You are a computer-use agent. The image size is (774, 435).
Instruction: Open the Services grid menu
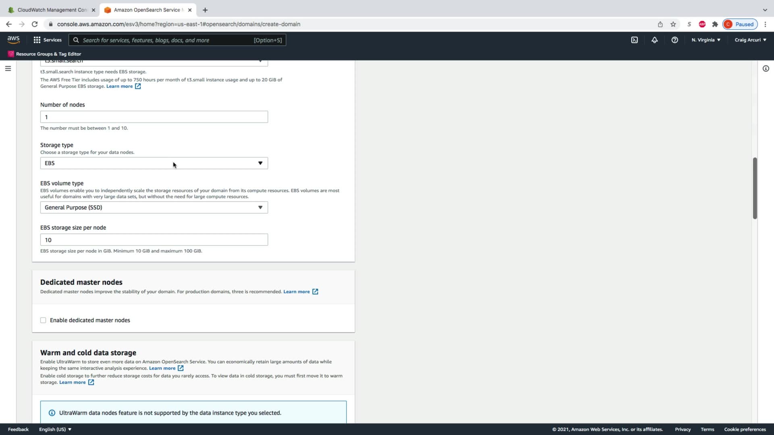(47, 40)
